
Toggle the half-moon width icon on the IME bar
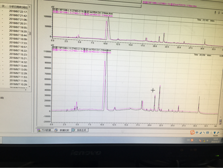click(200, 132)
